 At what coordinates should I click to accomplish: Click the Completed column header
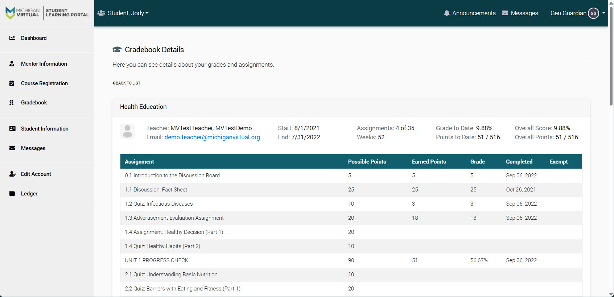[x=519, y=162]
